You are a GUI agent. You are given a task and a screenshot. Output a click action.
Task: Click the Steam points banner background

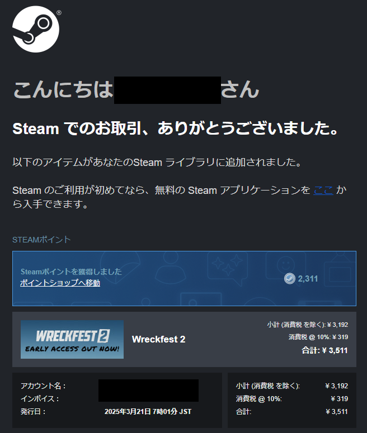pos(184,278)
